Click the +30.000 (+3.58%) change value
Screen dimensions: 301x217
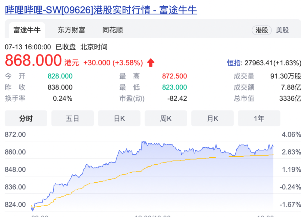click(x=113, y=63)
